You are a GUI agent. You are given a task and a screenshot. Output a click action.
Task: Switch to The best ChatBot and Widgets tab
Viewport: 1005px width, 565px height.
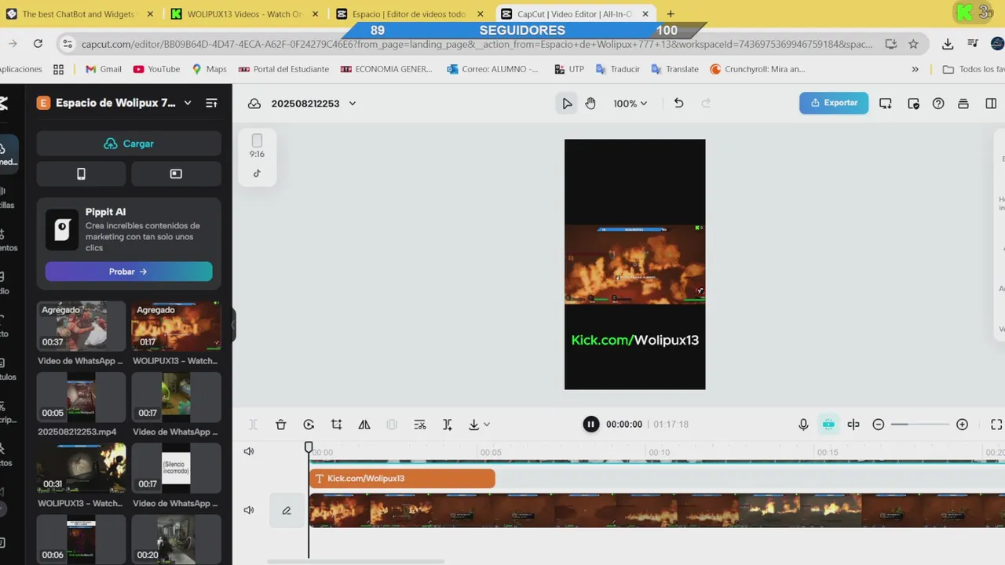pyautogui.click(x=79, y=14)
